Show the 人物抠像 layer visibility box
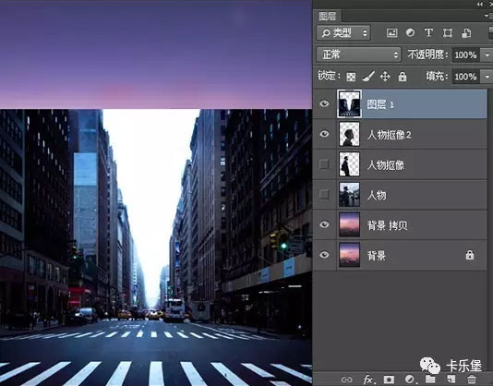493x386 pixels. pyautogui.click(x=324, y=164)
